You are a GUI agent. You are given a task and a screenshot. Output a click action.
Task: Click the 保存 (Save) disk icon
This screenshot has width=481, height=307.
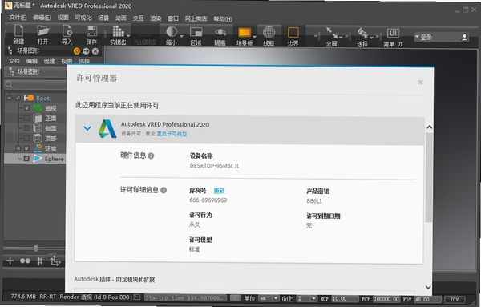tap(91, 31)
